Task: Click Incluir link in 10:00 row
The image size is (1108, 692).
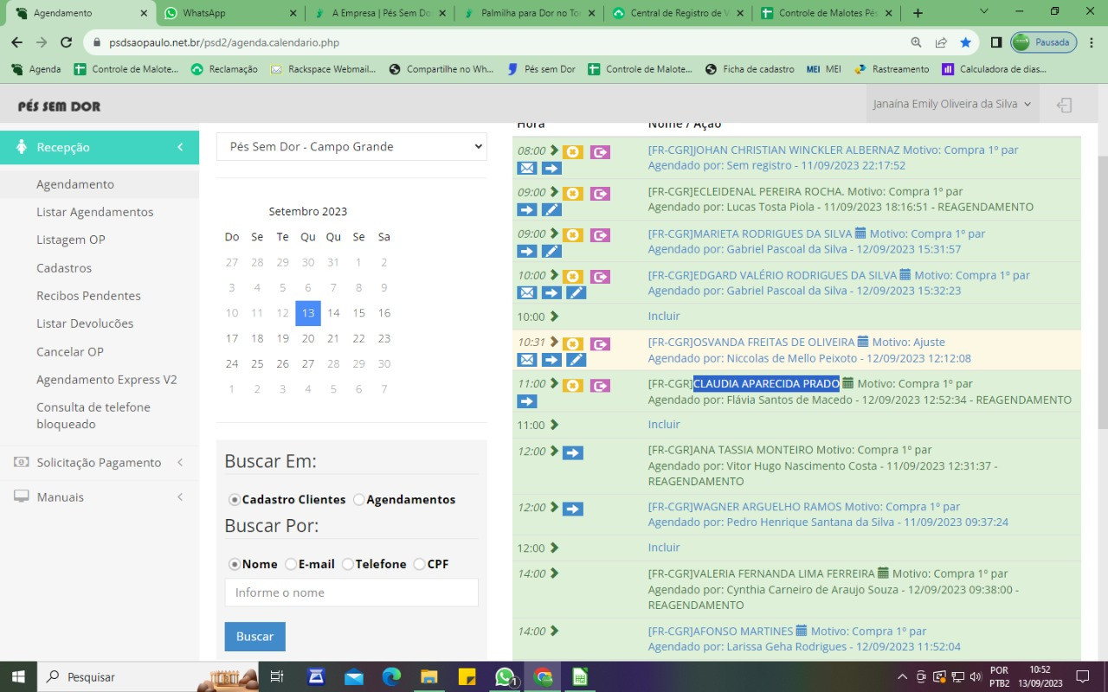Action: [x=664, y=317]
